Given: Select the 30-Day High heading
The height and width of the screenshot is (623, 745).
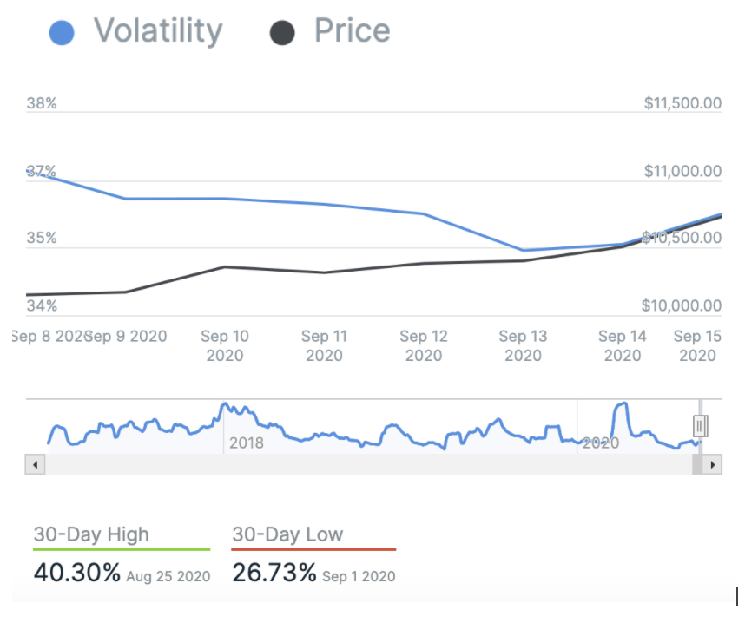Looking at the screenshot, I should (x=91, y=534).
